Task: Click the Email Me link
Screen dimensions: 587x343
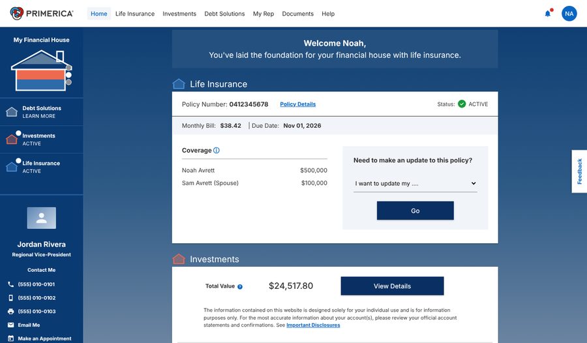Action: pyautogui.click(x=29, y=325)
